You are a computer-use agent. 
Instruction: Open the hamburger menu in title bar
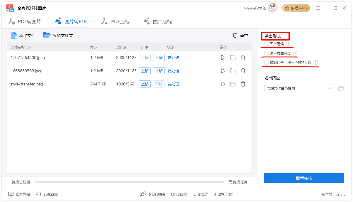pyautogui.click(x=318, y=8)
